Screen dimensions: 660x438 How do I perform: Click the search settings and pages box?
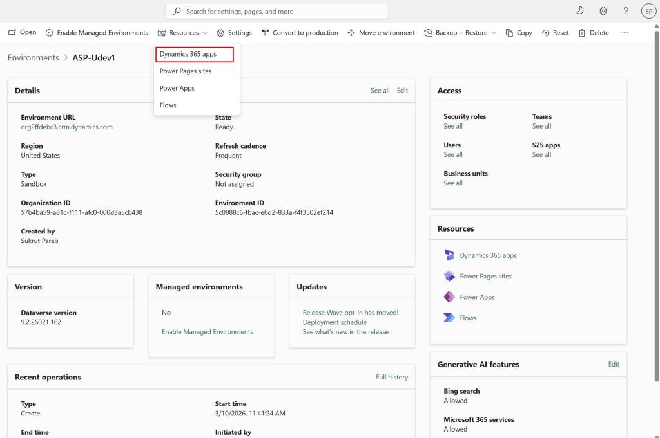pyautogui.click(x=277, y=11)
